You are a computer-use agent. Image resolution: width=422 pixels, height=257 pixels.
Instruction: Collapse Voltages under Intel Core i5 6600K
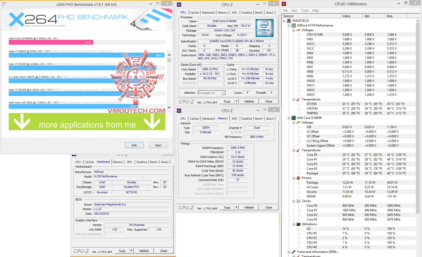pos(294,123)
